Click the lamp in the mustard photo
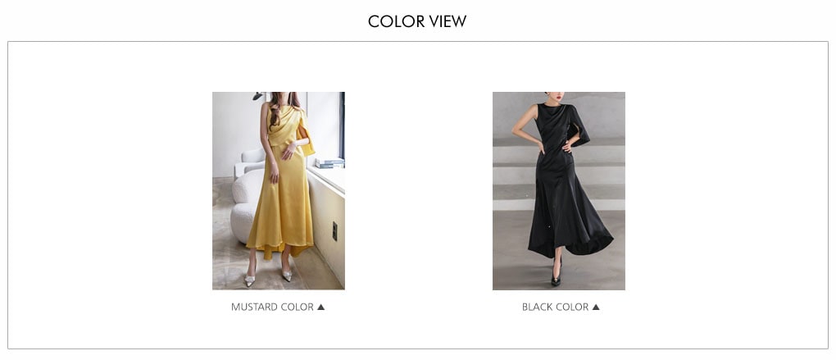The height and width of the screenshot is (360, 836). 258,96
